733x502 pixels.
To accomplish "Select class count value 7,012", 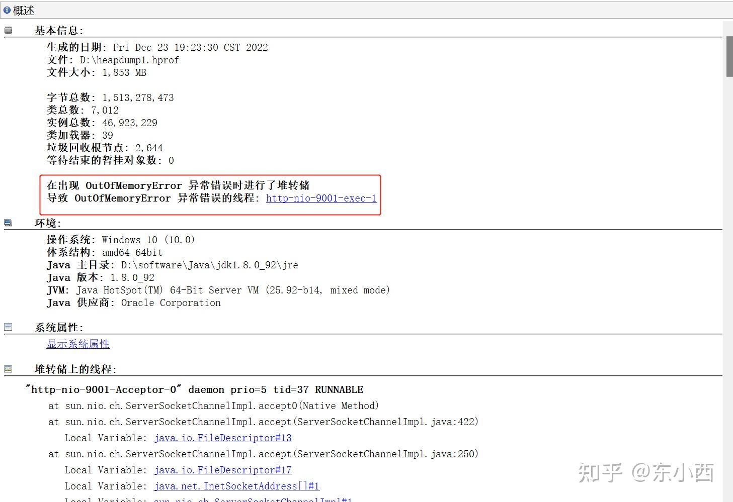I will 105,110.
